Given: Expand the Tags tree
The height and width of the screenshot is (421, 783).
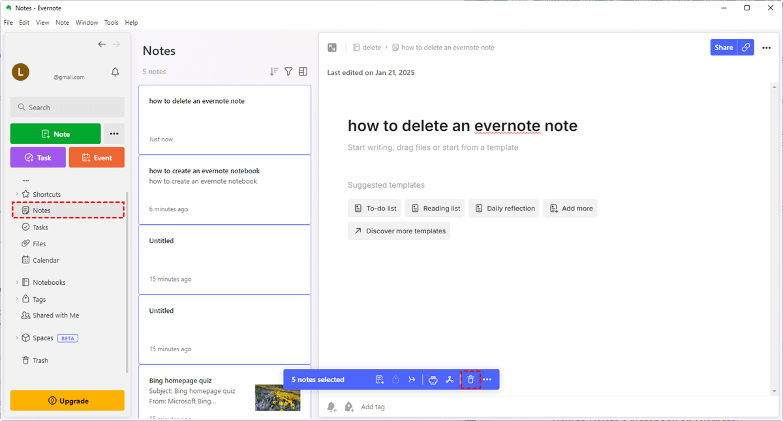Looking at the screenshot, I should (x=18, y=299).
